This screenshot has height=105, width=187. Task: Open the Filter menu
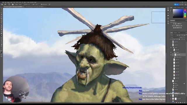[x=20, y=2]
